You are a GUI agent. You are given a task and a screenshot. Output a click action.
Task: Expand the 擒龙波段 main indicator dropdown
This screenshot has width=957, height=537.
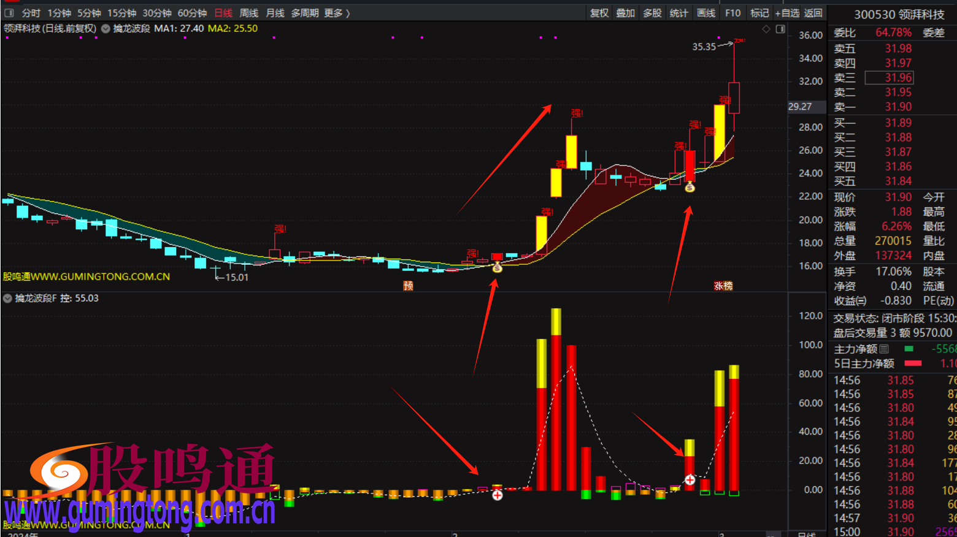106,29
